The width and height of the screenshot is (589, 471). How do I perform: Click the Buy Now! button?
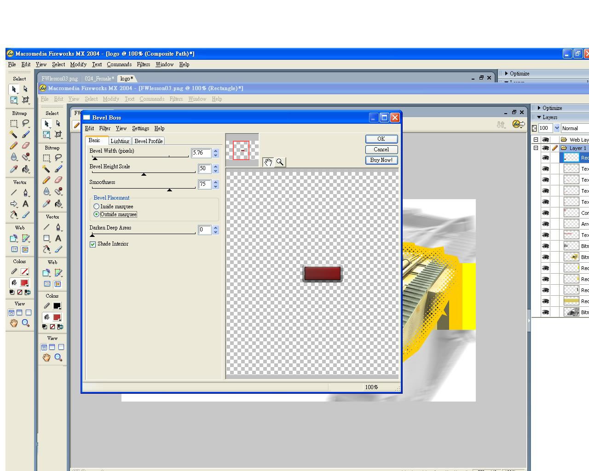(x=381, y=160)
